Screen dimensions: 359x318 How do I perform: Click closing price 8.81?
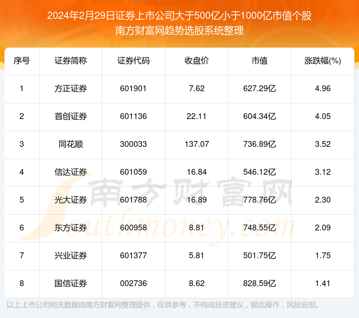click(197, 228)
